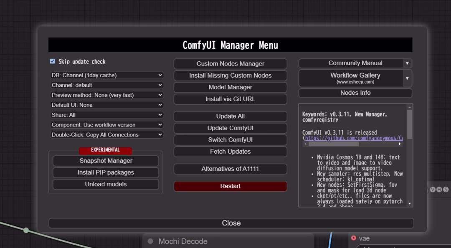Click Install Missing Custom Nodes
Screen dimensions: 451x248
pos(231,76)
